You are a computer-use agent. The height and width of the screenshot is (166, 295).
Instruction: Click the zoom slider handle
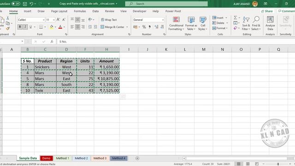(x=278, y=164)
